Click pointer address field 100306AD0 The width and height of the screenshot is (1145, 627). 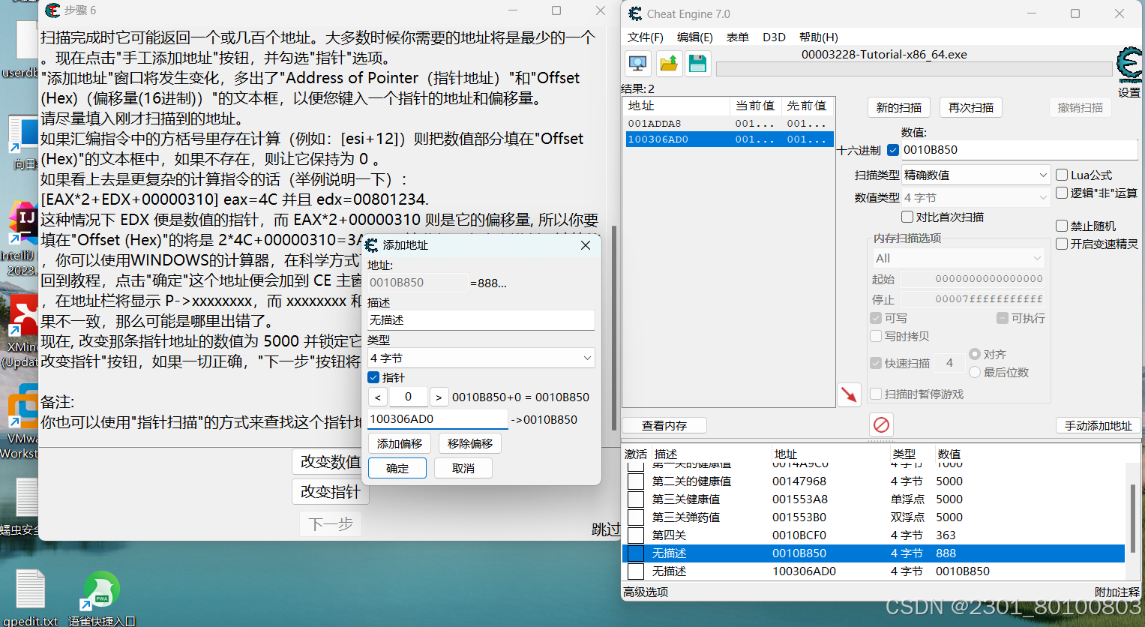point(438,419)
